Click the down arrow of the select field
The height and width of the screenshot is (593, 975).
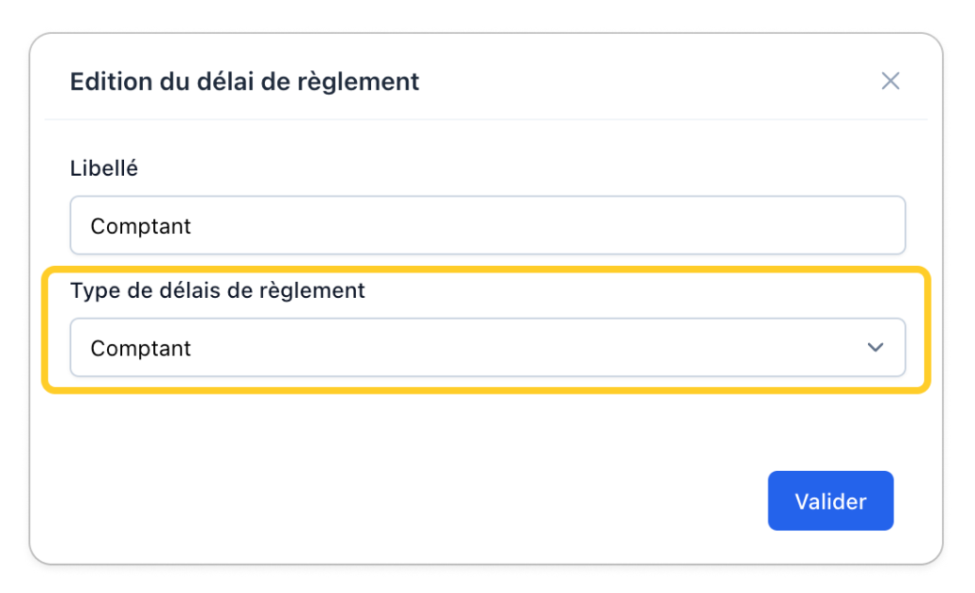click(876, 348)
